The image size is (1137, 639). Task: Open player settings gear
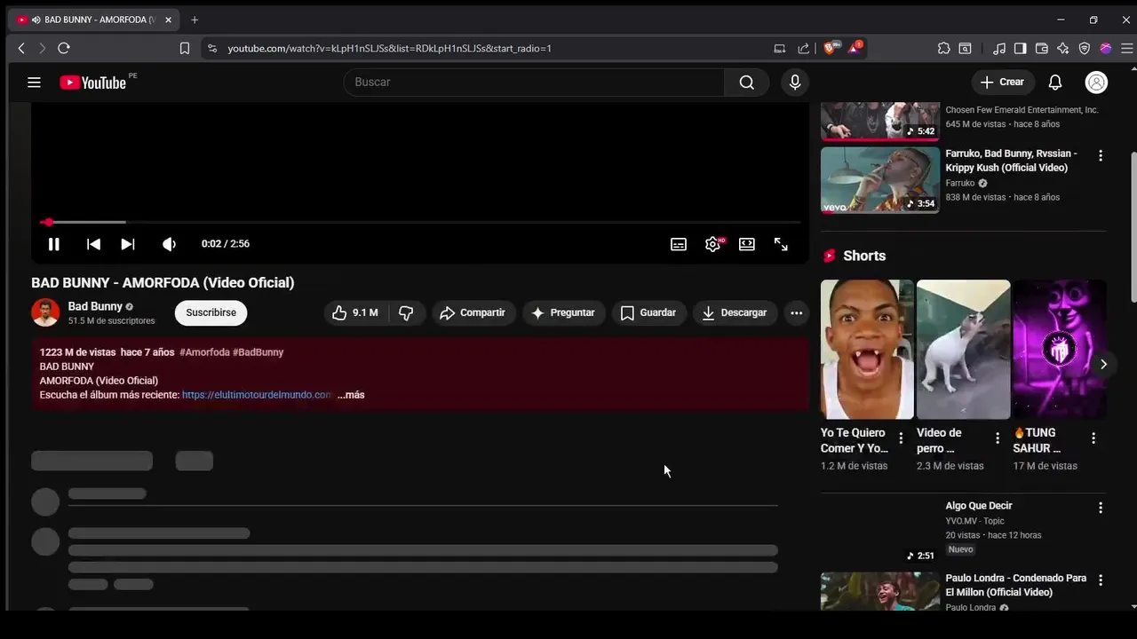click(712, 244)
